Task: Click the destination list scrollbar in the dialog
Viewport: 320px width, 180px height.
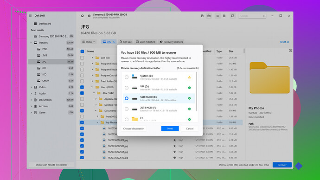Action: pos(197,91)
